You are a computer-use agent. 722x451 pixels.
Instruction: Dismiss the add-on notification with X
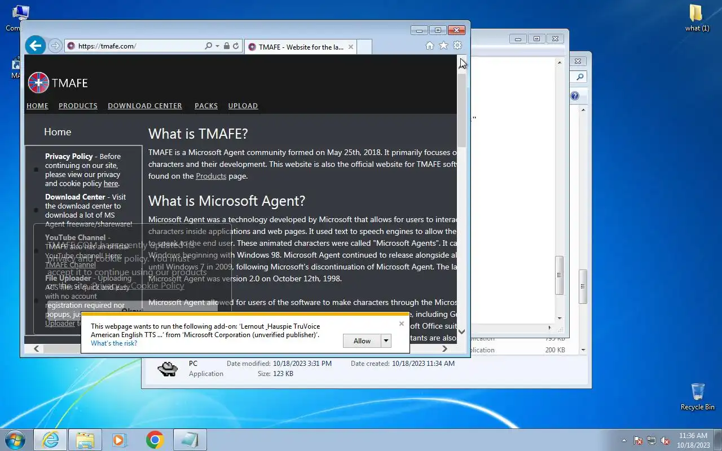(x=401, y=324)
